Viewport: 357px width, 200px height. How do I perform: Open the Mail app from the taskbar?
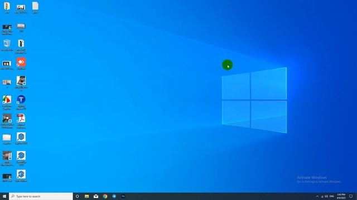pos(96,196)
